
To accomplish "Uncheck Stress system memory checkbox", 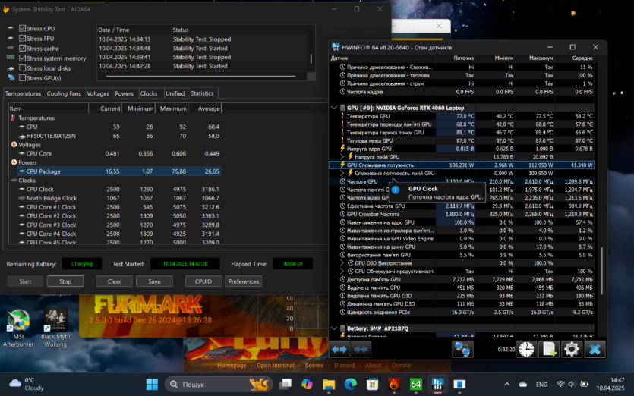I will [23, 58].
